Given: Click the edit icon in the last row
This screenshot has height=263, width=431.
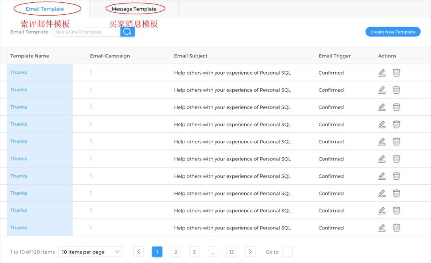Looking at the screenshot, I should click(382, 228).
